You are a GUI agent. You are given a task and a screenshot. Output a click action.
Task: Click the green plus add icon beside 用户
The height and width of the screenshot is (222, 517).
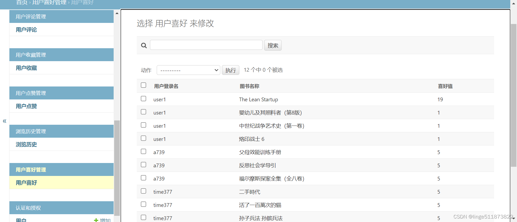pos(96,220)
